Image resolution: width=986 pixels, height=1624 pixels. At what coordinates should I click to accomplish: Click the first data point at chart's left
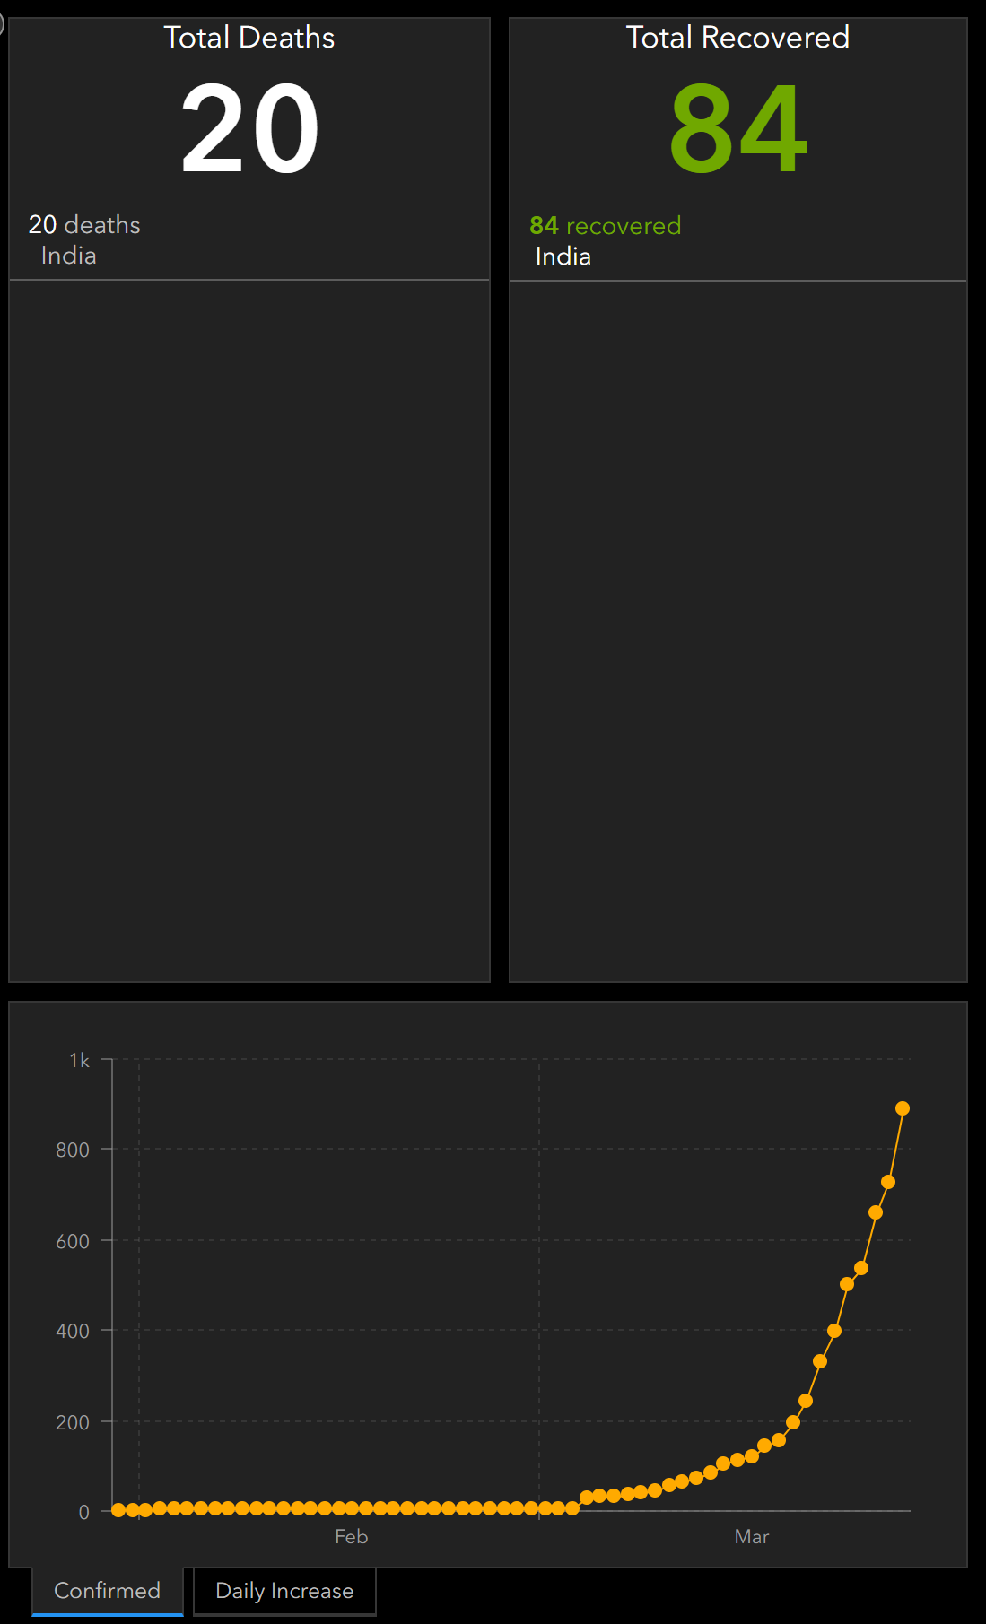(x=118, y=1510)
